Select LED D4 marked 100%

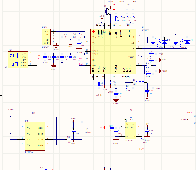coord(187,42)
